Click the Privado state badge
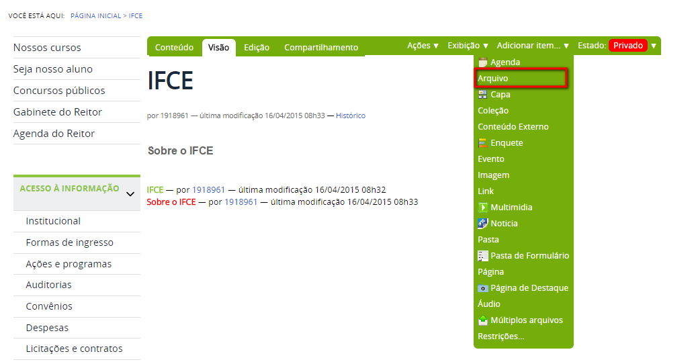Image resolution: width=696 pixels, height=362 pixels. (627, 46)
